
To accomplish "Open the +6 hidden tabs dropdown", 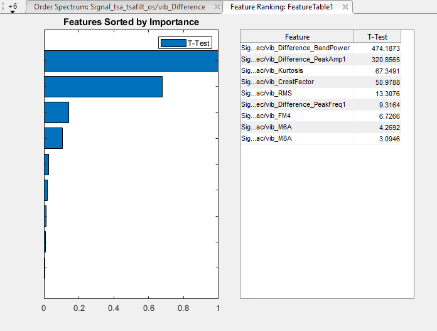I will (13, 8).
